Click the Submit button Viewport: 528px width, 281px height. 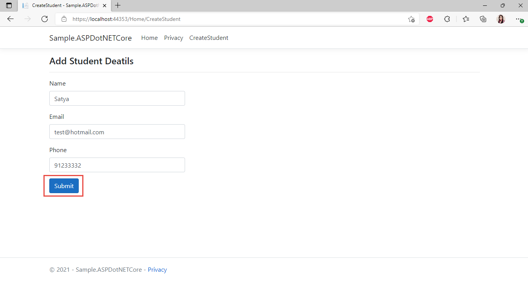click(x=64, y=186)
